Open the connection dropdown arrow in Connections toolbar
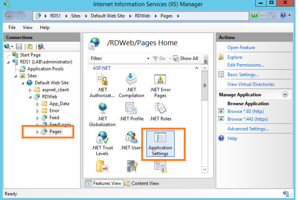 click(12, 47)
